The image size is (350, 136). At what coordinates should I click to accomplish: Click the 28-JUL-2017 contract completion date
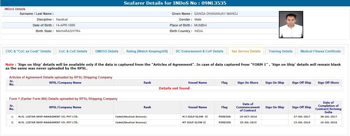328,117
